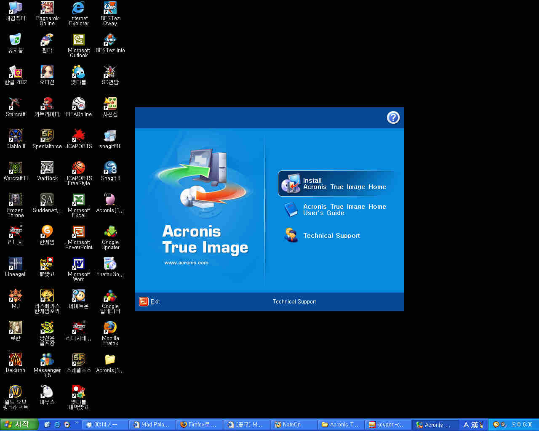The image size is (539, 431).
Task: Click Install Acronis True Image Home text
Action: (x=344, y=184)
